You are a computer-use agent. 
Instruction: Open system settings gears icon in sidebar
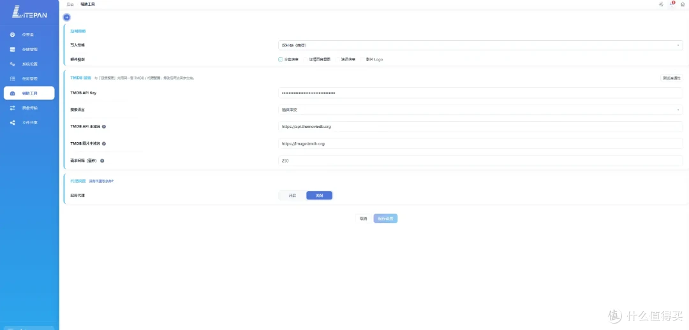[x=12, y=64]
